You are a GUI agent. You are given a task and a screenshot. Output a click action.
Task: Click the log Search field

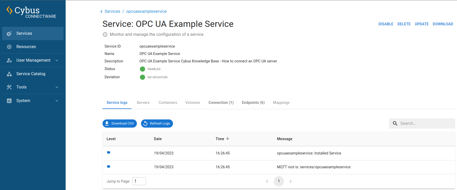[x=422, y=124]
